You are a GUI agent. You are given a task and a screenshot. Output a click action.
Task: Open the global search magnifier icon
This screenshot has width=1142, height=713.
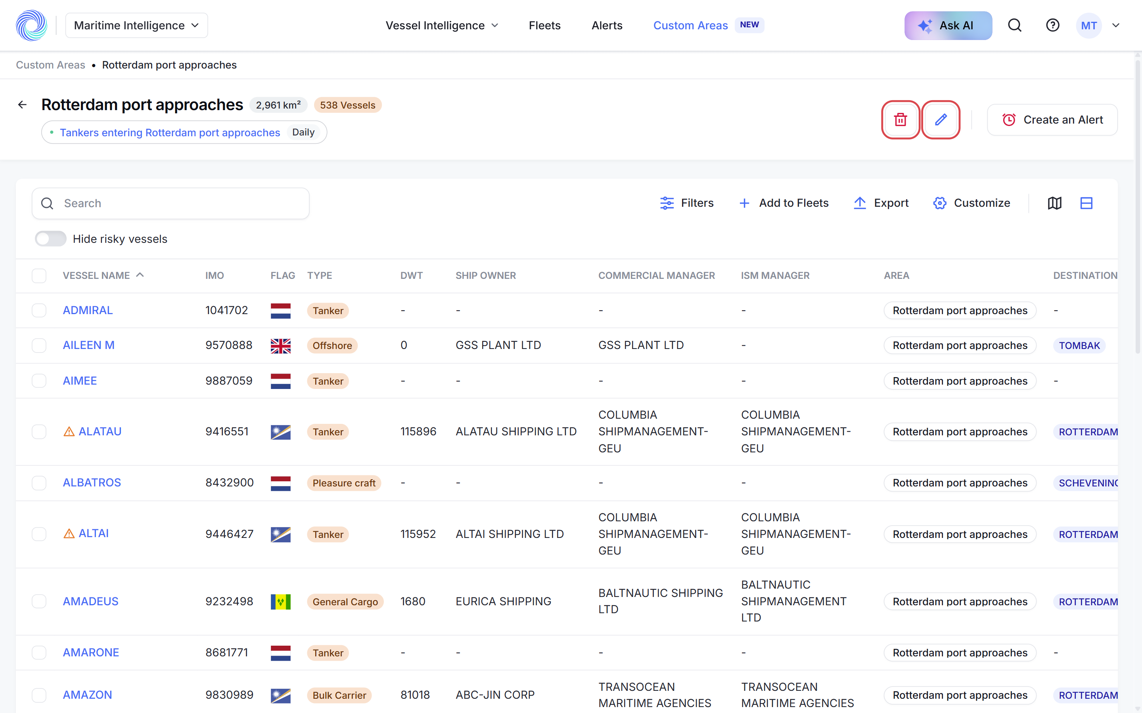[x=1015, y=25]
